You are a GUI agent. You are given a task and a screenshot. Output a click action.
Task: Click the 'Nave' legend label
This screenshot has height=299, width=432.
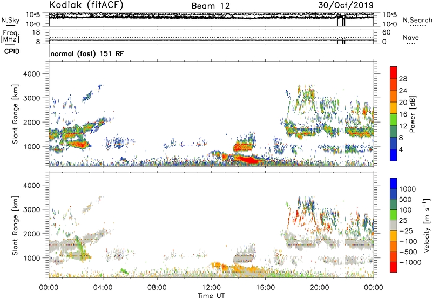pyautogui.click(x=411, y=37)
